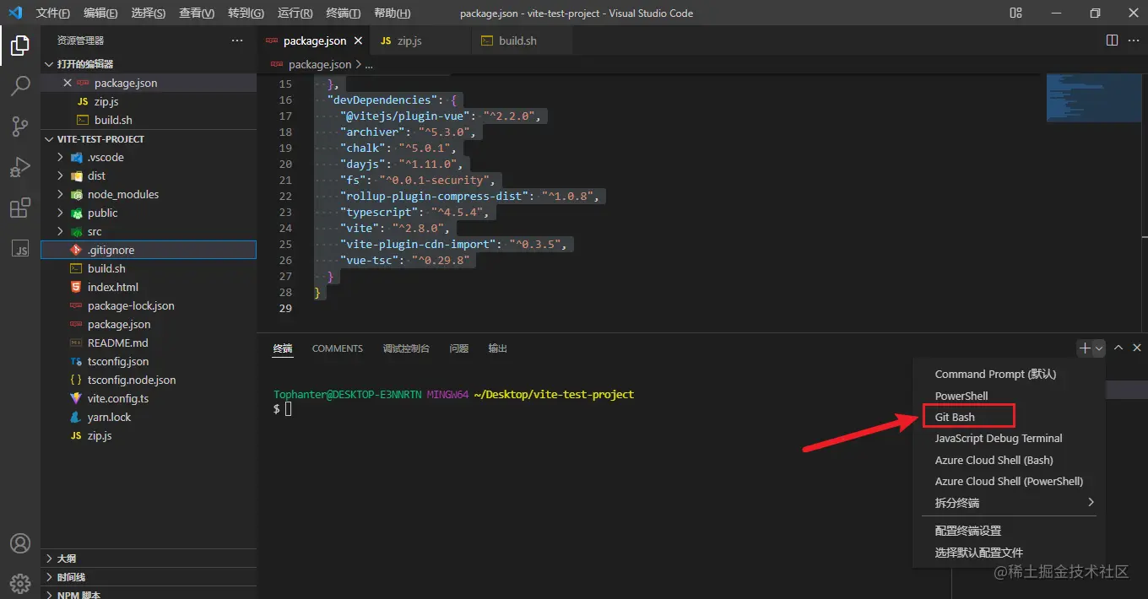Open Explorer panel more actions ellipsis
The width and height of the screenshot is (1148, 599).
(237, 40)
